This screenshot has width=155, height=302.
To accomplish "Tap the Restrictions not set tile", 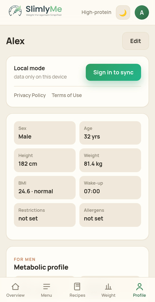I will [x=45, y=215].
